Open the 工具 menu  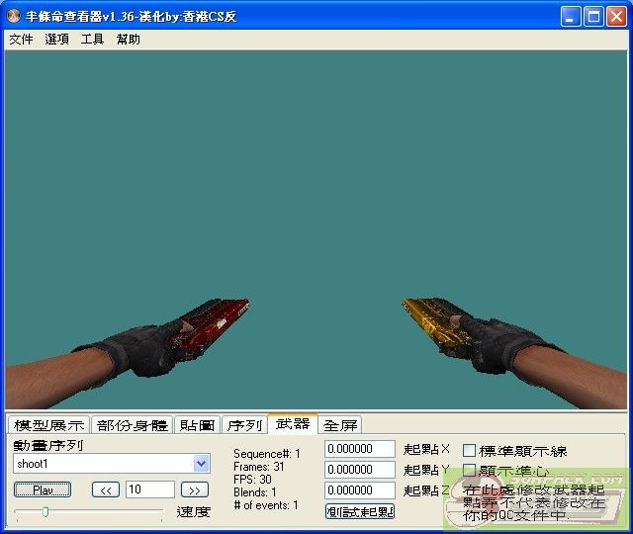point(92,40)
